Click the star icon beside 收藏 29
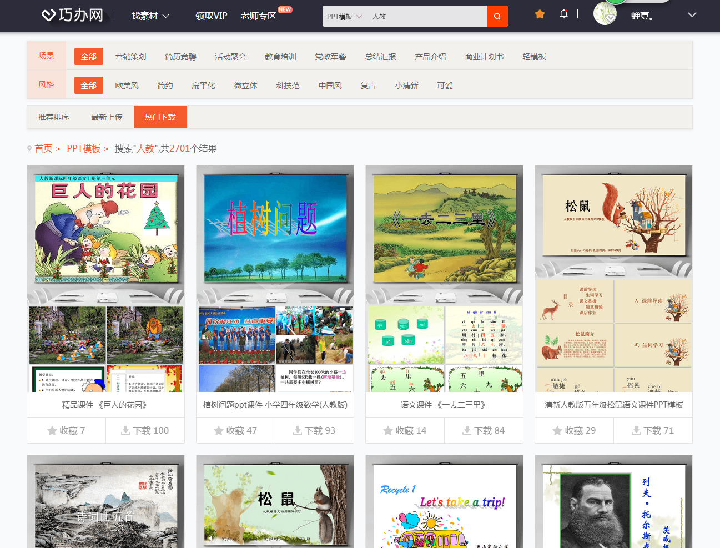Screen dimensions: 720x548 click(x=557, y=430)
